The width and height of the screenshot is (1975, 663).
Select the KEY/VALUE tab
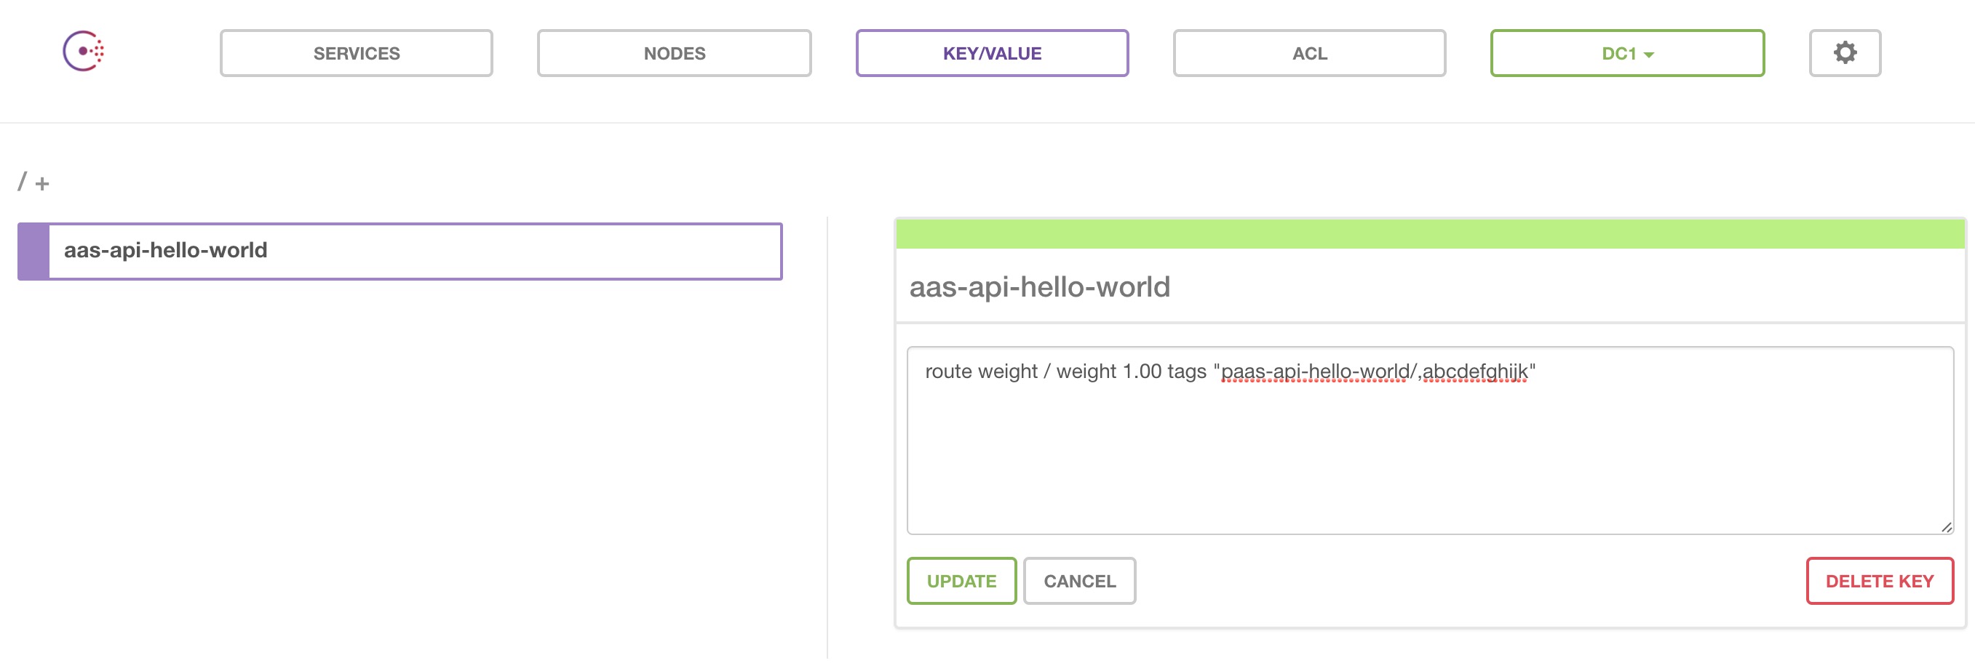(x=992, y=53)
